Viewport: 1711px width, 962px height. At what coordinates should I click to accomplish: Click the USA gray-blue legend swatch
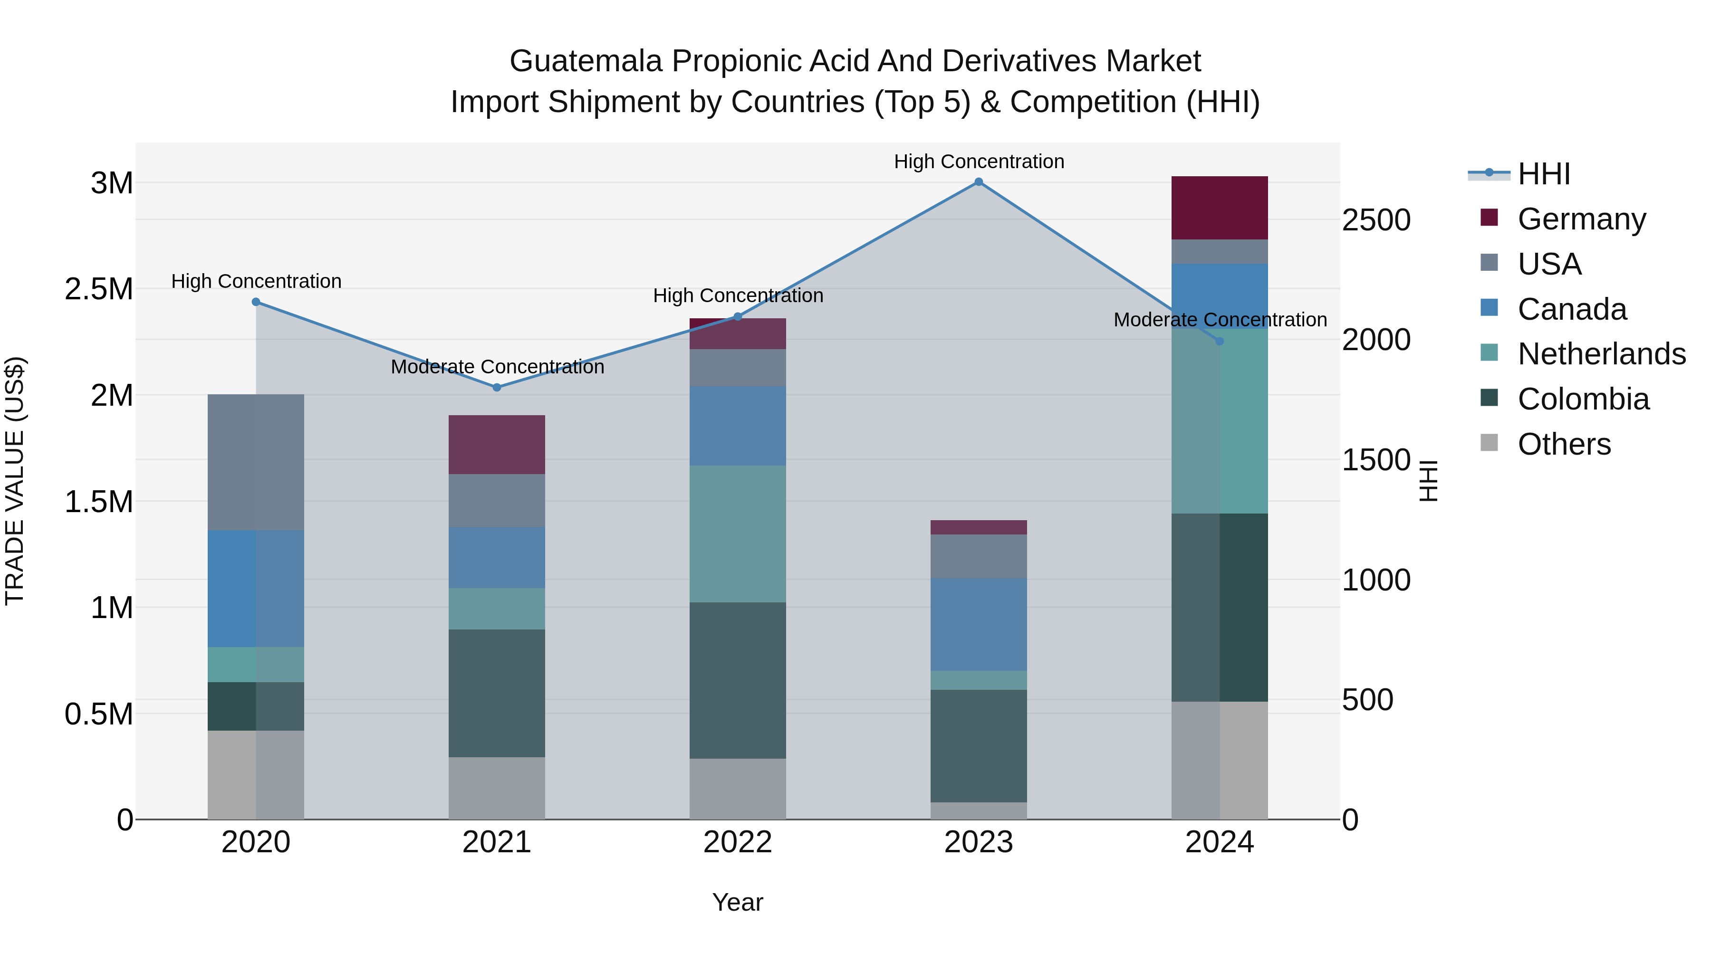(1490, 262)
